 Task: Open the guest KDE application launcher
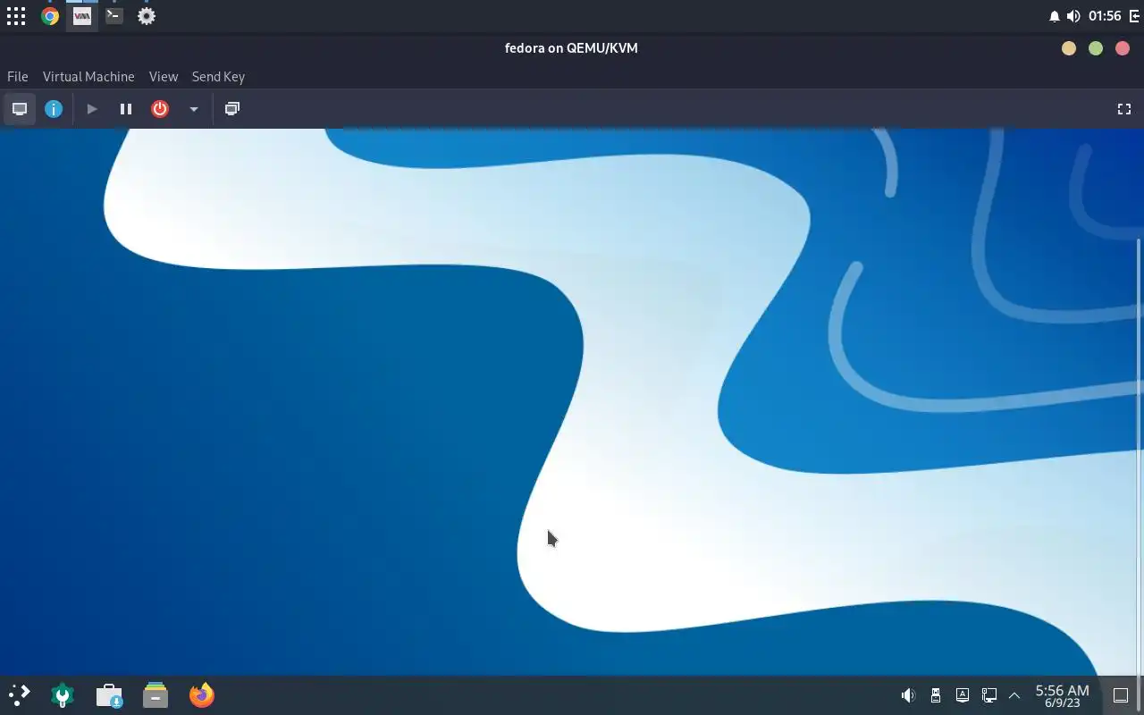[20, 695]
